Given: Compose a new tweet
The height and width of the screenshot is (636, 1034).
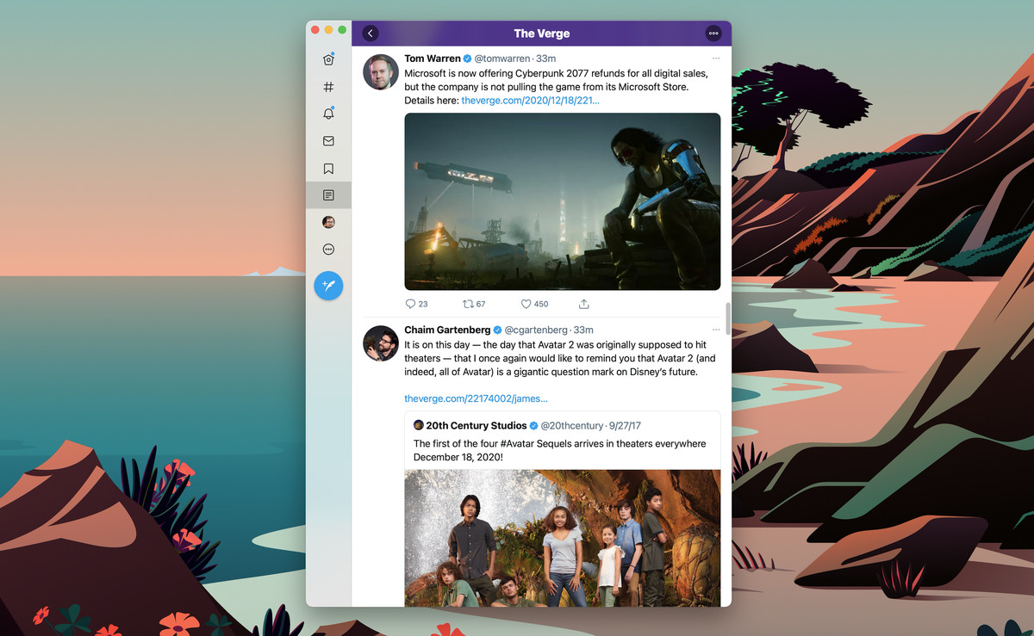Looking at the screenshot, I should [x=328, y=286].
